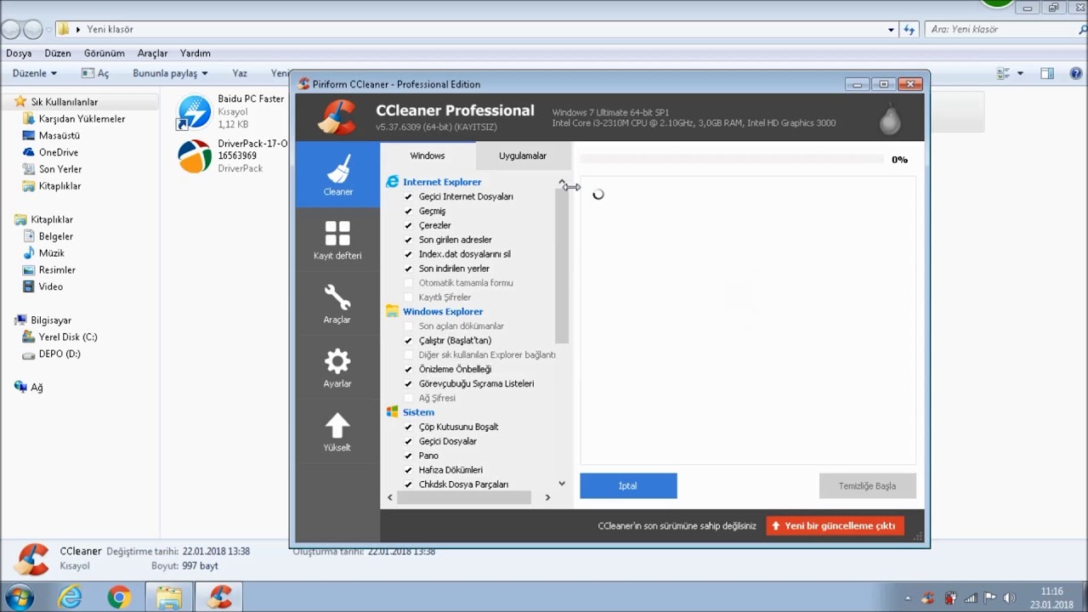Viewport: 1088px width, 612px height.
Task: Click the Piriform pear icon
Action: (x=889, y=119)
